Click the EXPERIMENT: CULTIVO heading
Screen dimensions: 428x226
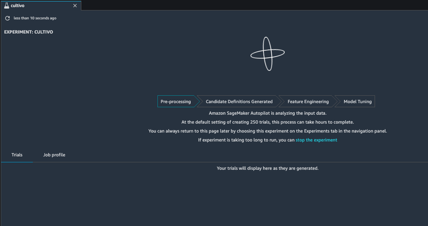[29, 32]
